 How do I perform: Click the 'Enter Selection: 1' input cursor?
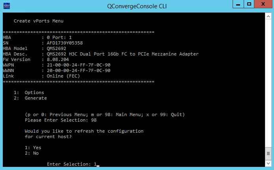coord(98,166)
